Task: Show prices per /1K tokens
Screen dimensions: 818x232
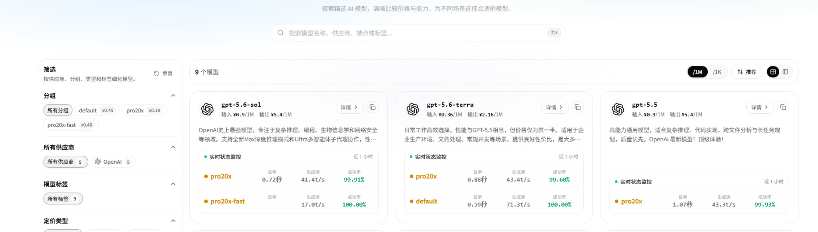Action: (717, 72)
